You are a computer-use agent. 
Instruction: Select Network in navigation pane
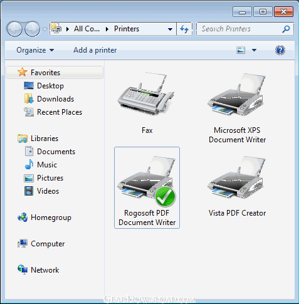45,270
